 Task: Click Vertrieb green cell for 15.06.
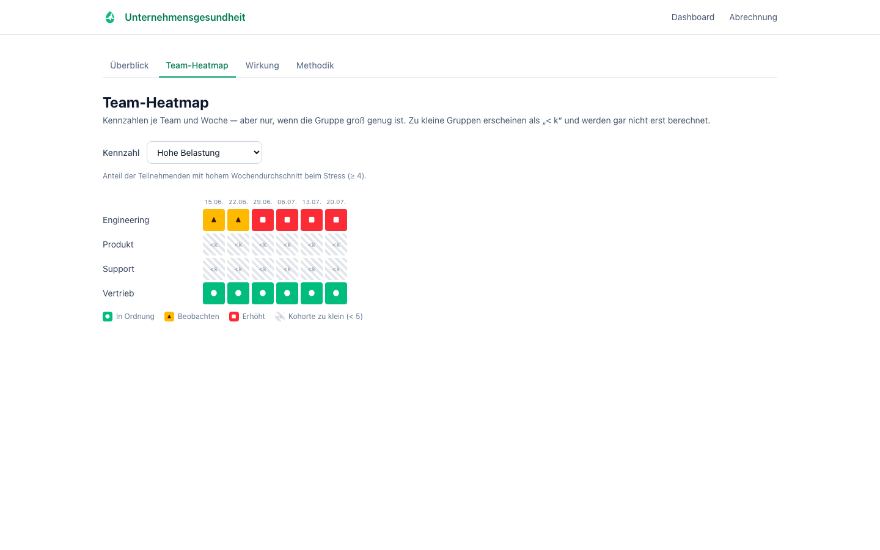[x=214, y=293]
